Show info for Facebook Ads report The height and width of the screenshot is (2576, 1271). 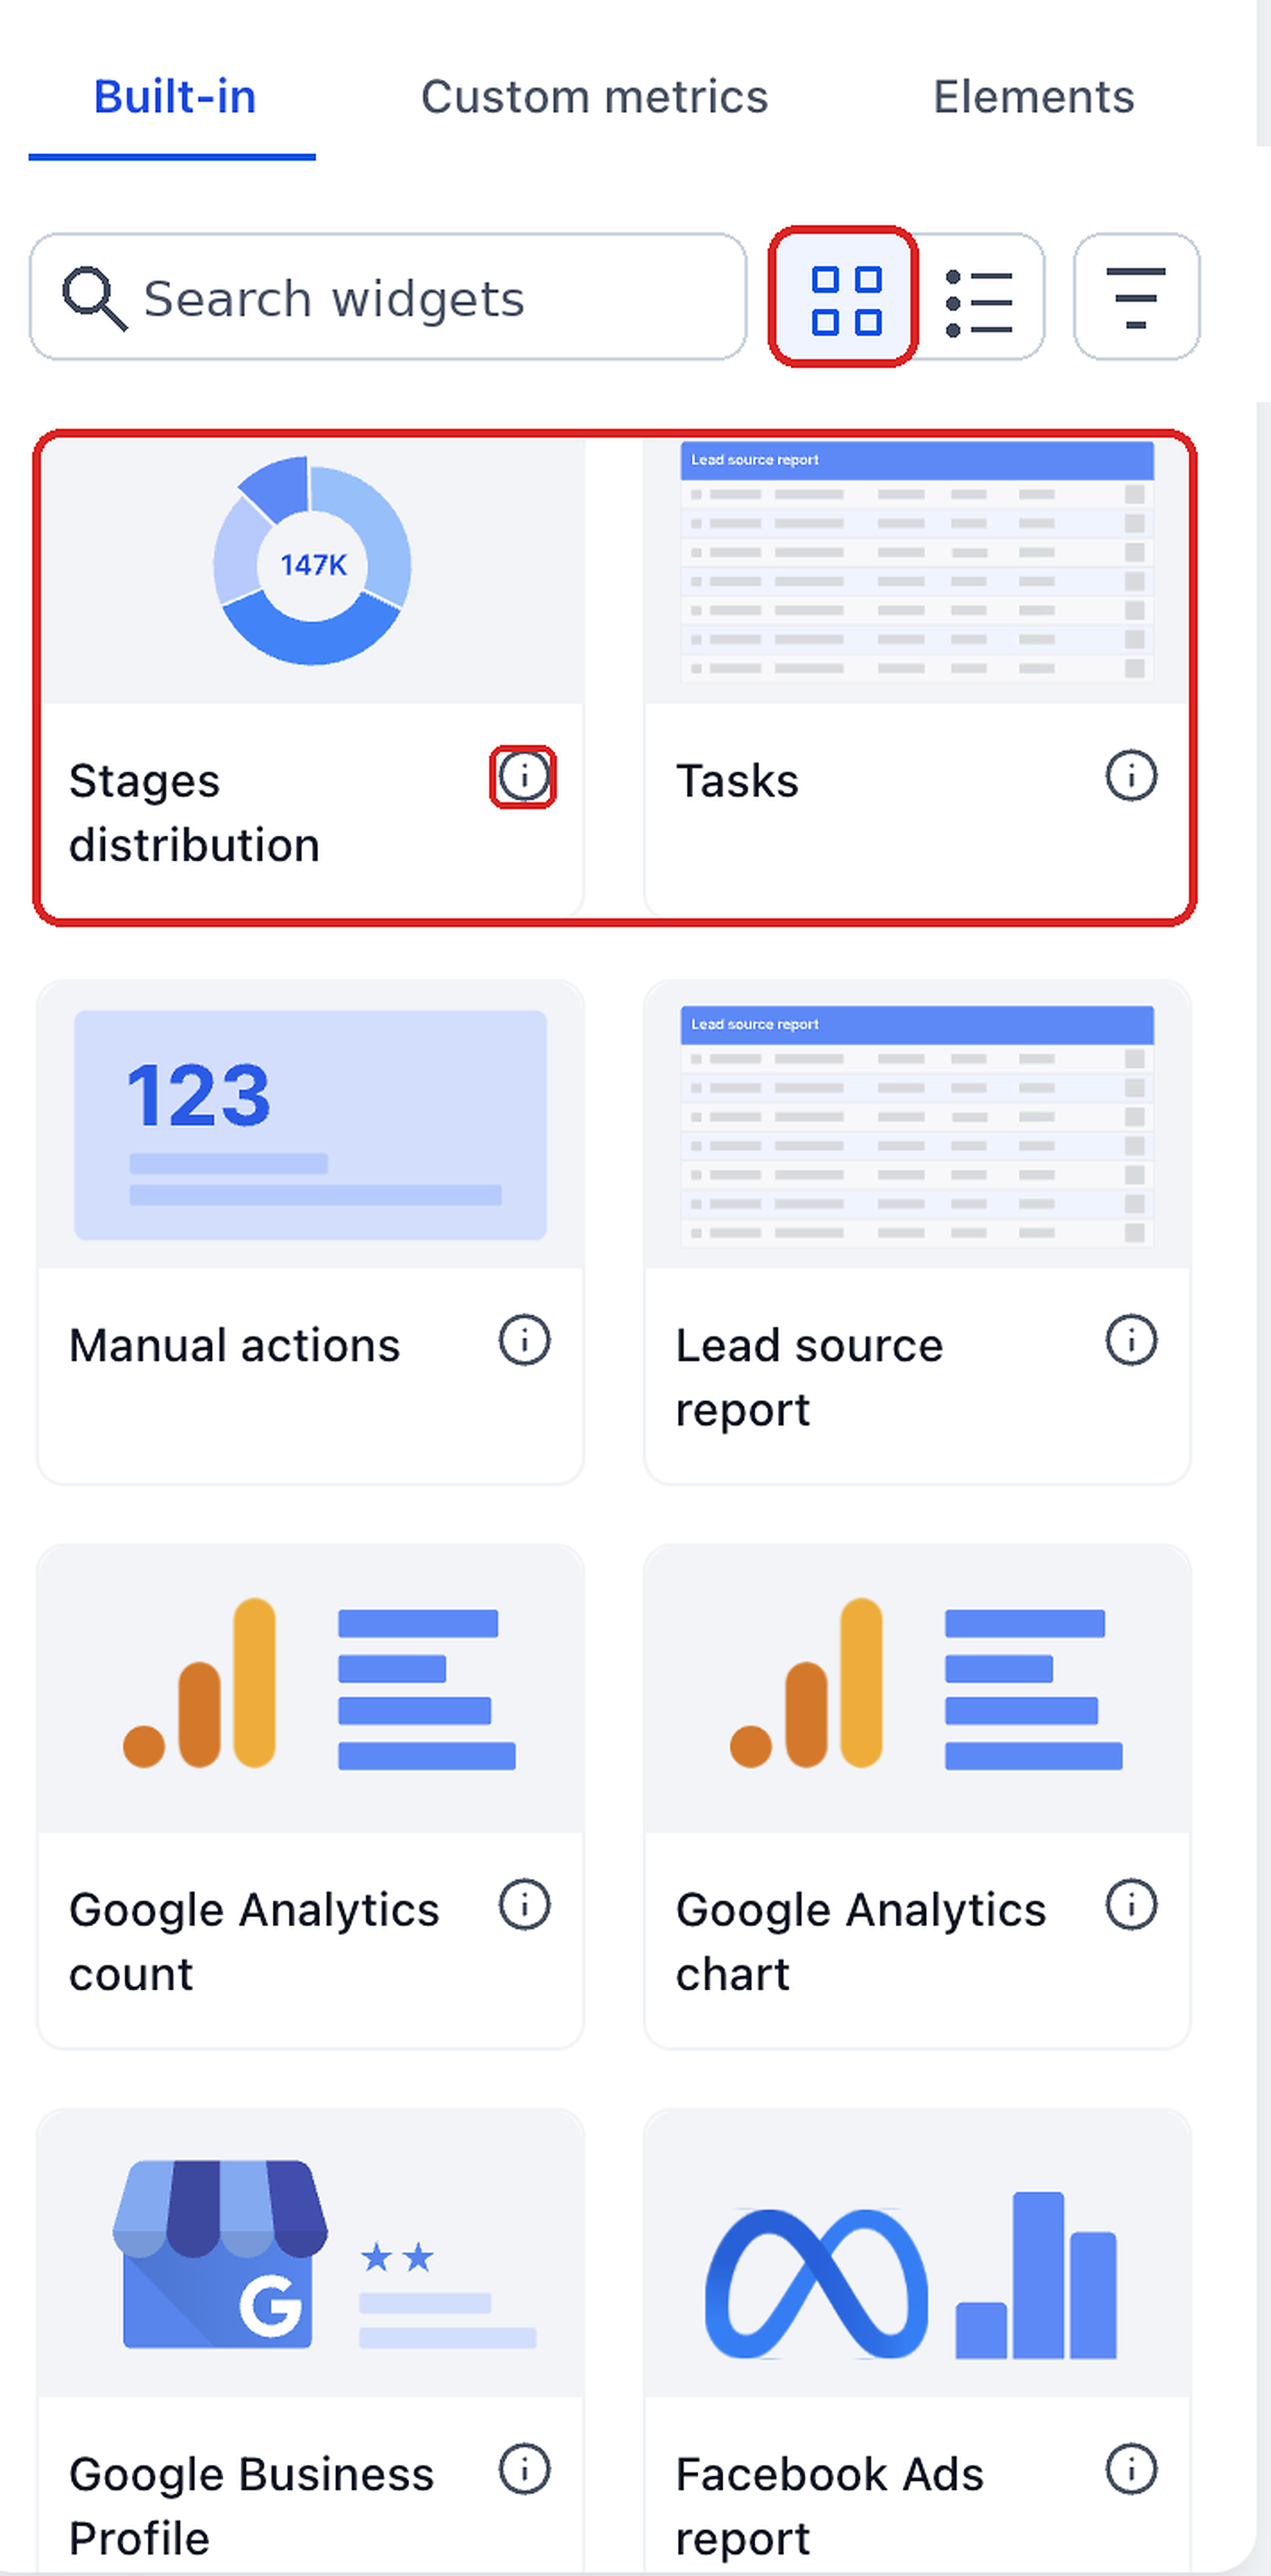[1131, 2470]
